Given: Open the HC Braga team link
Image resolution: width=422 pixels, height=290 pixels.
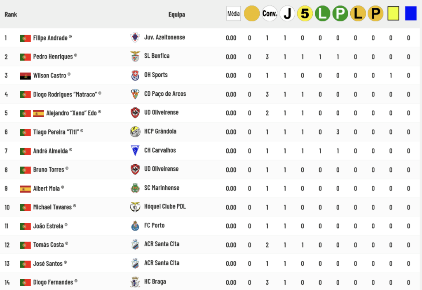Looking at the screenshot, I should [x=155, y=282].
